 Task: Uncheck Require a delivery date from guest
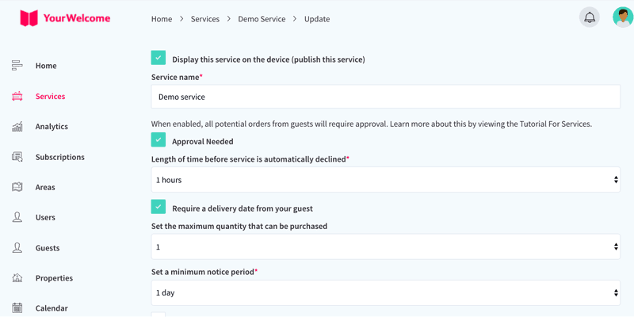click(158, 206)
